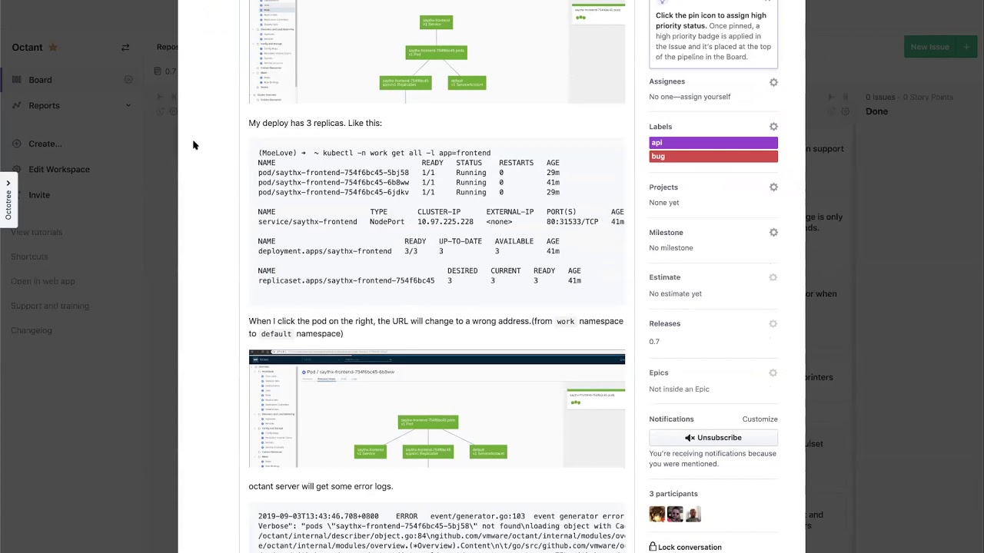Expand the Octotree side panel tab

pyautogui.click(x=8, y=199)
